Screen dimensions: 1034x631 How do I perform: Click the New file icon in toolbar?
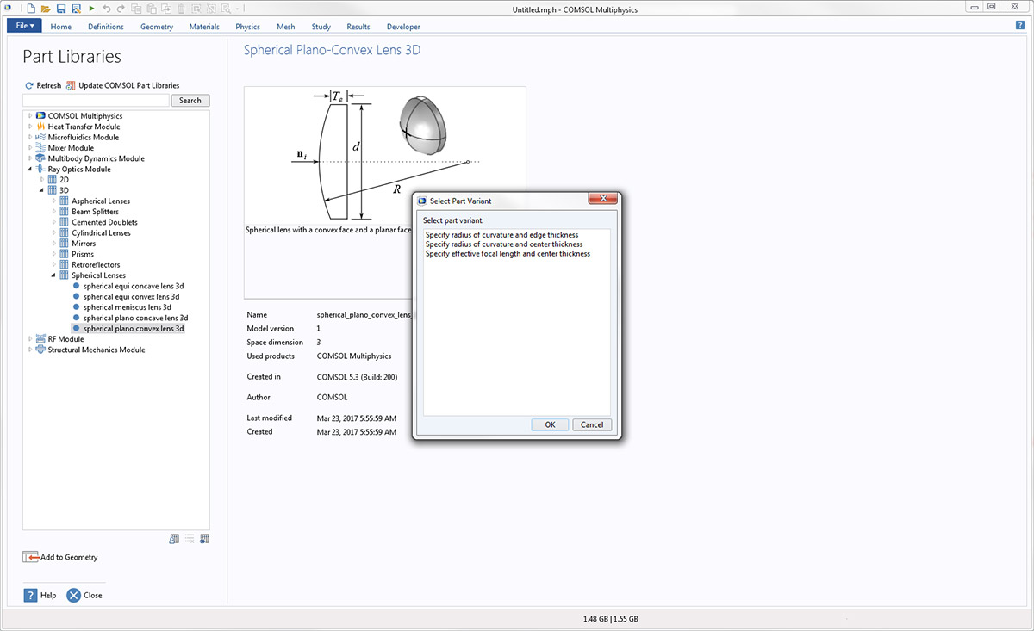coord(31,8)
